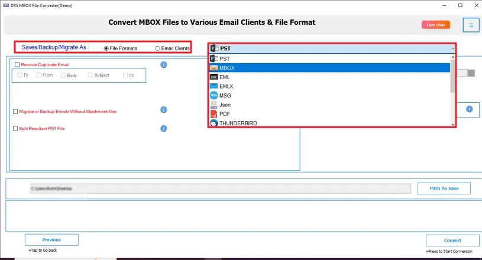Screen dimensions: 482x260
Task: Enable Migrate Emails Without Attachment files
Action: [x=15, y=112]
